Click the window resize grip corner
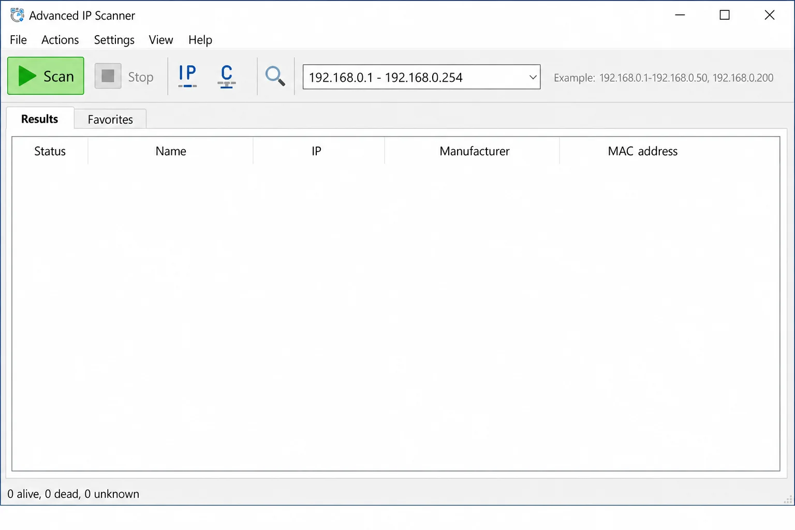 tap(788, 499)
